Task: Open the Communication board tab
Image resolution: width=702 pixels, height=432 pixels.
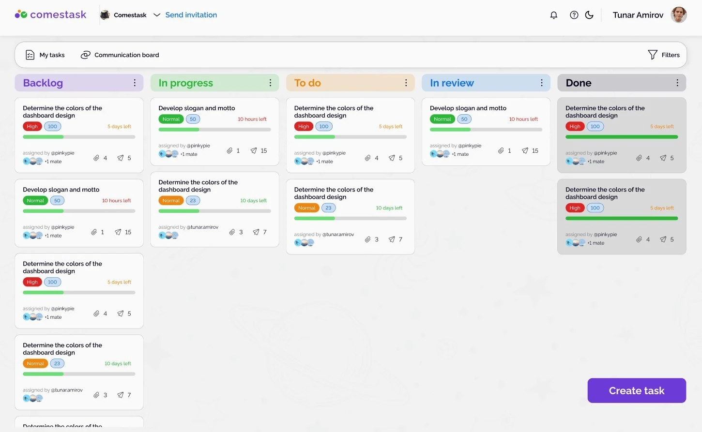Action: [120, 55]
